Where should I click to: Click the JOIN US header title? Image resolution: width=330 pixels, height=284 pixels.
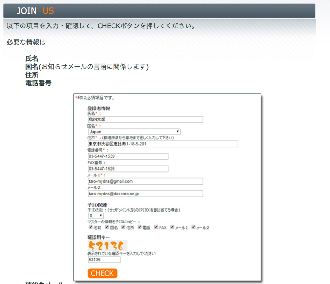(x=35, y=11)
